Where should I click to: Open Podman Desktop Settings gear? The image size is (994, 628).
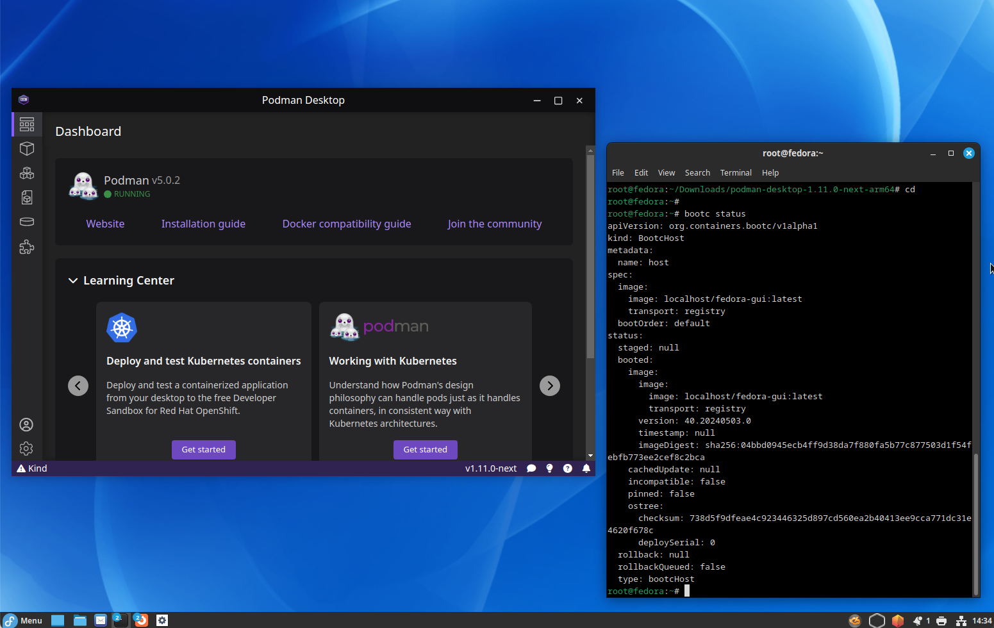point(26,449)
